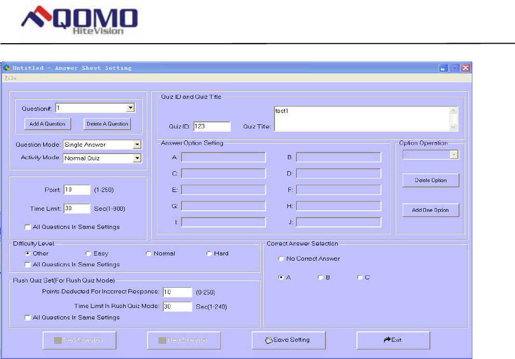
Task: Click answer option I field
Action: pyautogui.click(x=223, y=222)
